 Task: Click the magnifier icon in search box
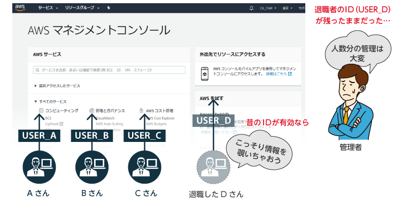[37, 70]
